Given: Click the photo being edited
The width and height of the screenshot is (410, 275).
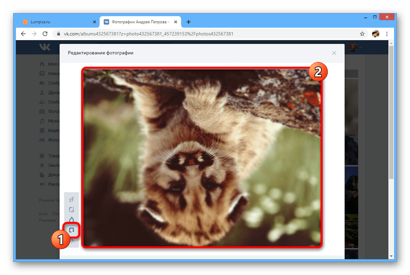Looking at the screenshot, I should tap(202, 158).
